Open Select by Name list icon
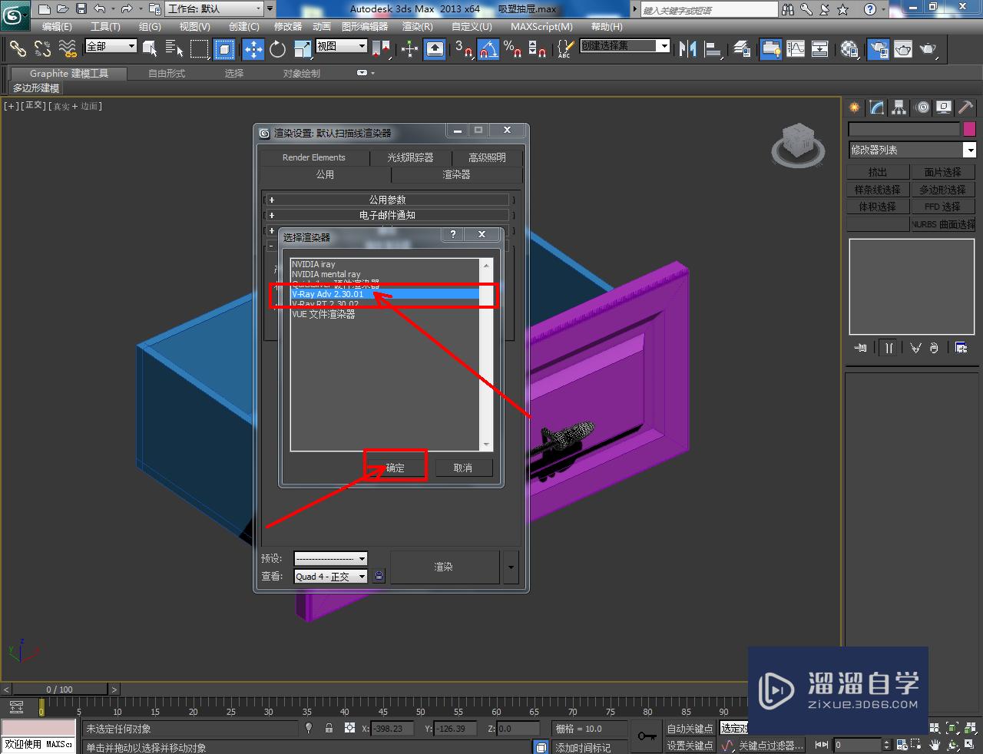This screenshot has width=983, height=754. coord(174,49)
